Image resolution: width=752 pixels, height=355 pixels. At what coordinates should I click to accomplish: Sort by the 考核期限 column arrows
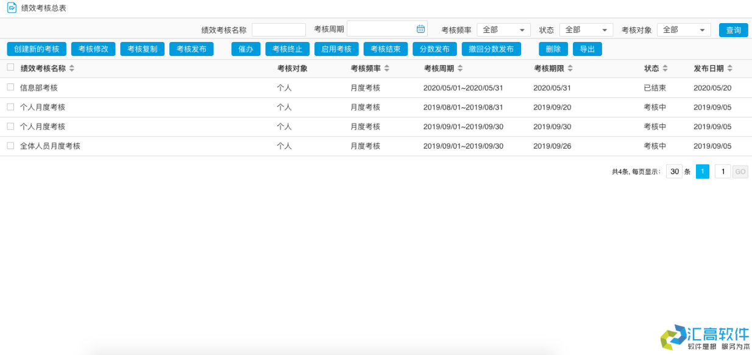click(x=569, y=68)
